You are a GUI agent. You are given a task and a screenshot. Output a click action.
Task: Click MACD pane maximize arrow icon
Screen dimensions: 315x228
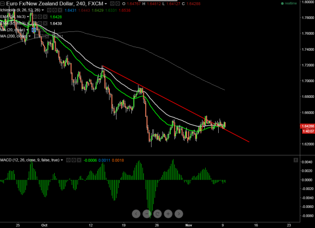pyautogui.click(x=296, y=160)
